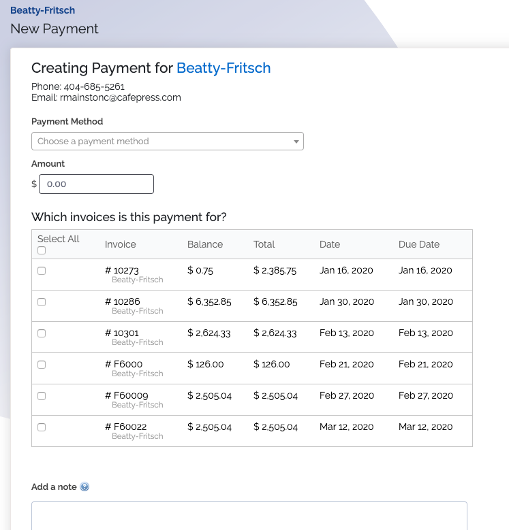
Task: Click the Select All label
Action: pos(58,239)
